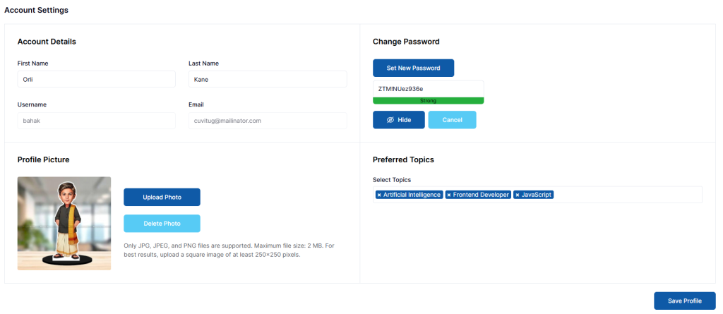Focus the new password text box
Screen dimensions: 723x314
[428, 89]
